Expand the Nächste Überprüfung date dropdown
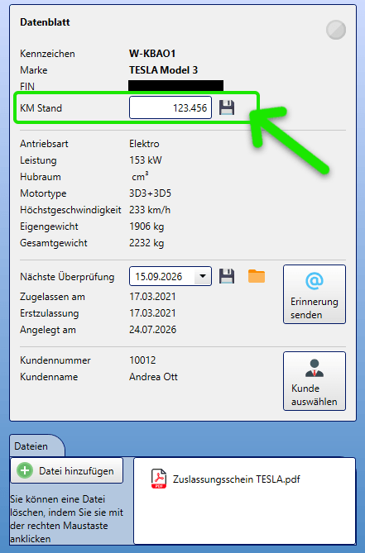Image resolution: width=365 pixels, height=553 pixels. (203, 276)
